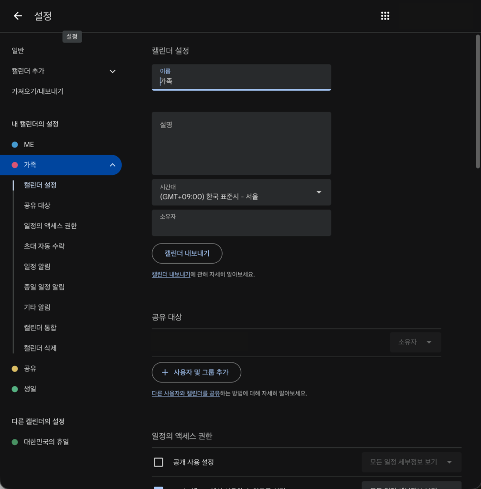Screen dimensions: 481x489
Task: Check the 공개 사용 설정 checkbox
Action: tap(159, 462)
